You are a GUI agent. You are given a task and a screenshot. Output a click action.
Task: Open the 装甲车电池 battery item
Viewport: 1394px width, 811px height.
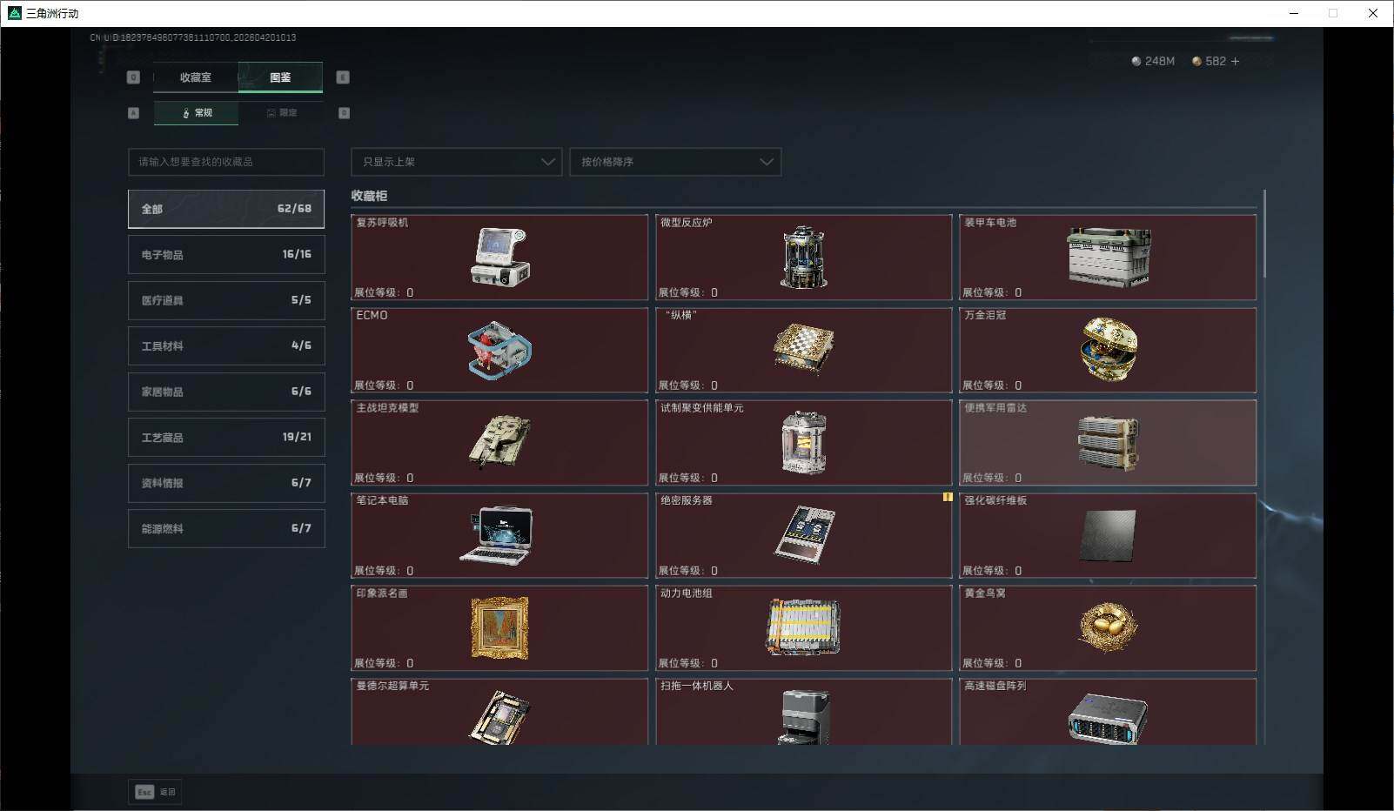(1109, 258)
